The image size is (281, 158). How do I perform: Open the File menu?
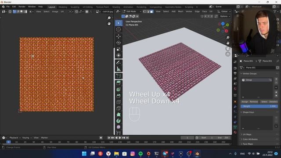click(8, 7)
